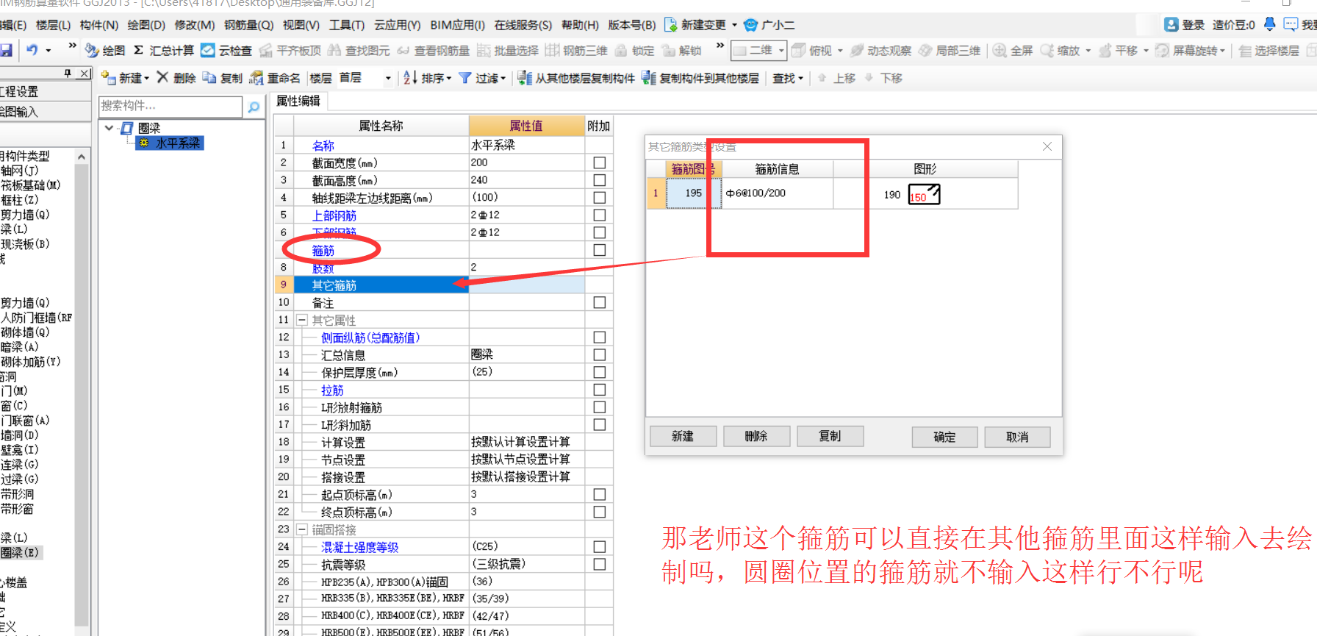
Task: Collapse the 锚固搭接 group
Action: 301,529
